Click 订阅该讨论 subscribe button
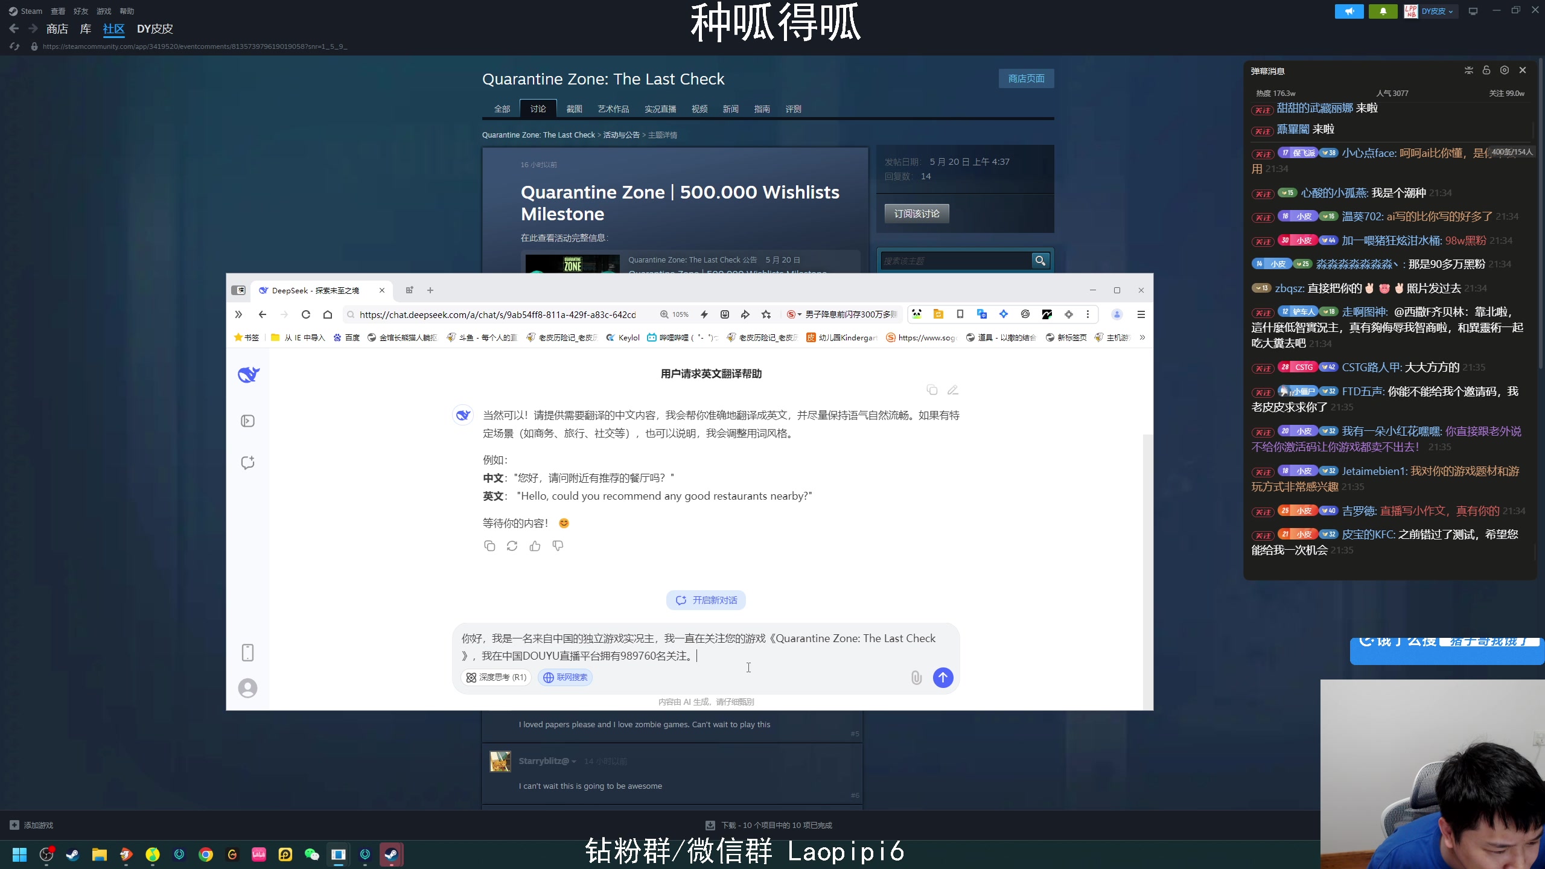Viewport: 1545px width, 869px height. tap(917, 213)
